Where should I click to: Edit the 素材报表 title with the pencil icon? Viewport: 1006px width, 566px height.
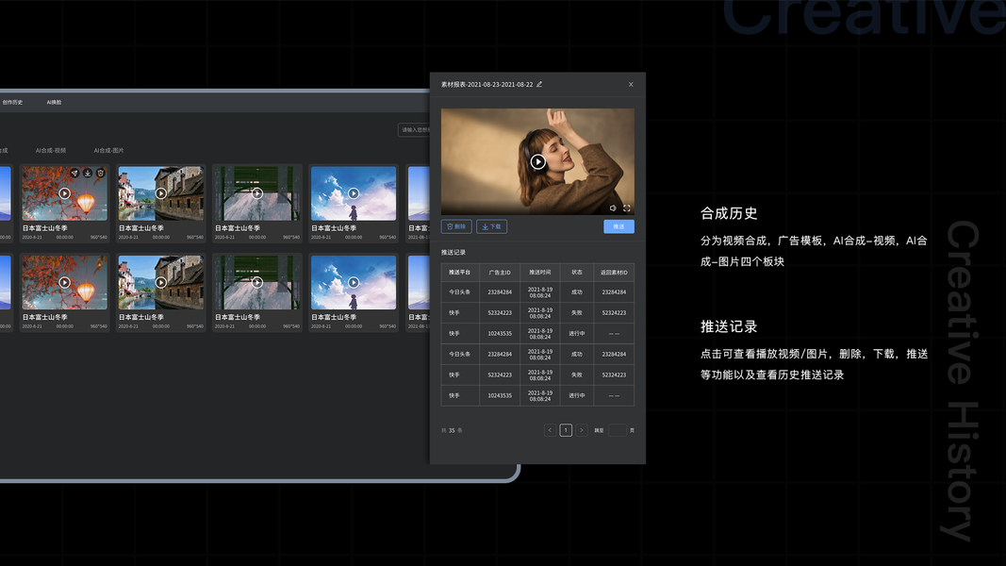[539, 84]
